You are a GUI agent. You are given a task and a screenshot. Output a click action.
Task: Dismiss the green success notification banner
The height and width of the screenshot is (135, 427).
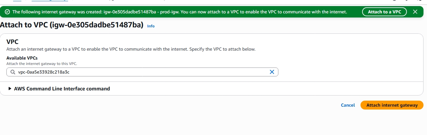tap(415, 12)
